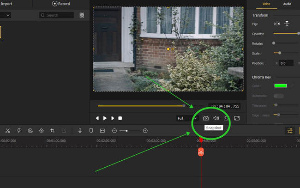The width and height of the screenshot is (300, 188).
Task: Click the Rotate slider handle
Action: pos(274,43)
